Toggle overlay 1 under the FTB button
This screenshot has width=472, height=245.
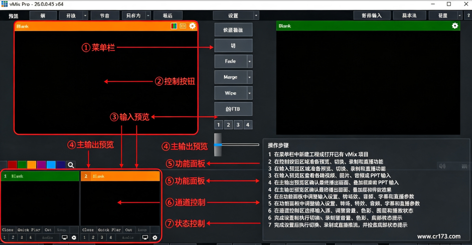click(219, 125)
